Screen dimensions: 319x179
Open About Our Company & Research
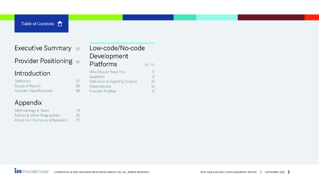[41, 120]
